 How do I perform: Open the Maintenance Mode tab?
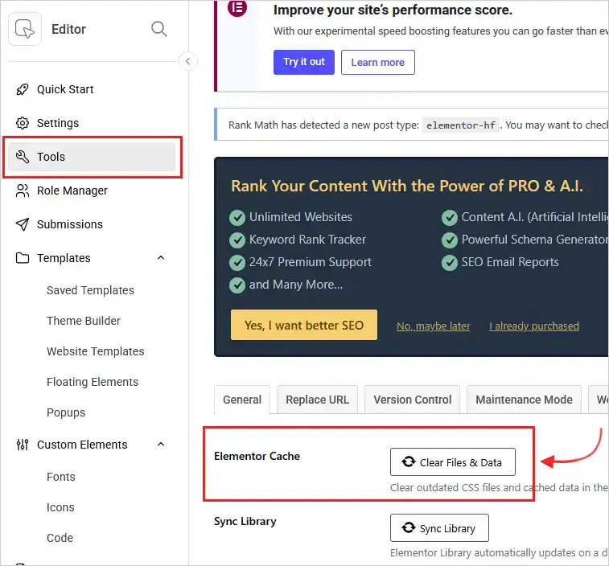(524, 400)
